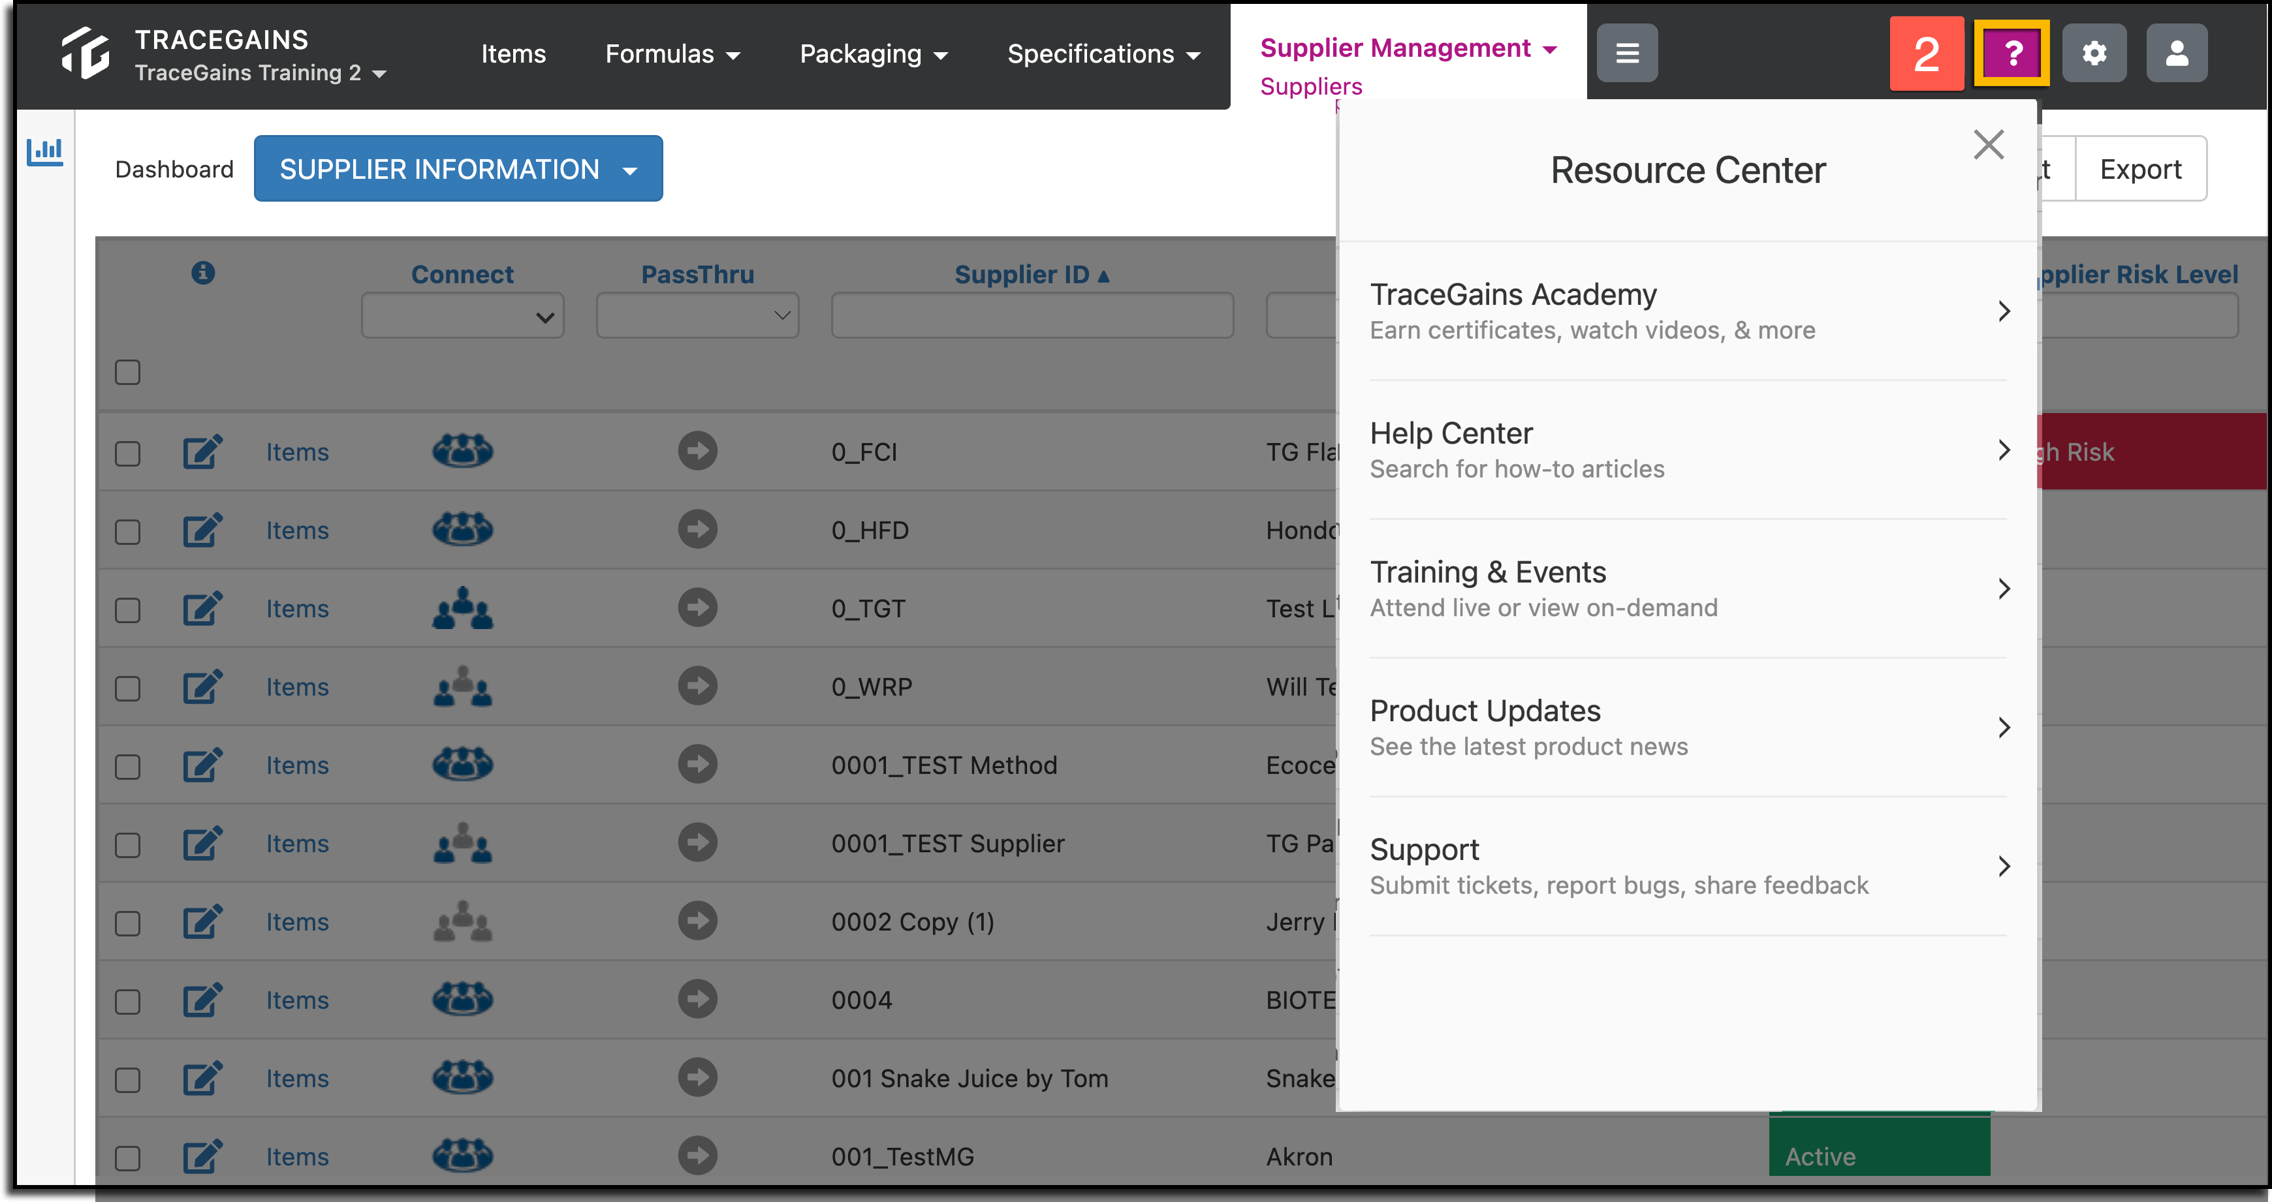Screen dimensions: 2272x1202
Task: Click the edit icon for 0_FCI
Action: [202, 451]
